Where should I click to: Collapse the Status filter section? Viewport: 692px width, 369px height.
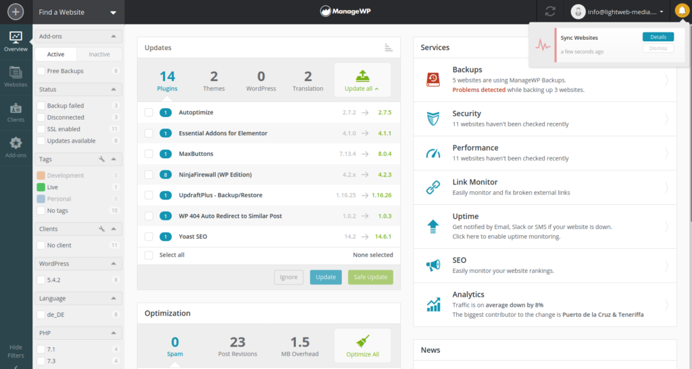[x=114, y=89]
